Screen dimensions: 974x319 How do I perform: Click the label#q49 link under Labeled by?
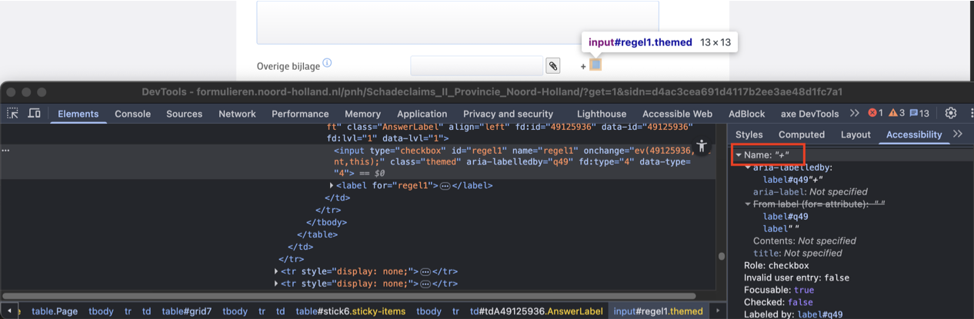821,314
